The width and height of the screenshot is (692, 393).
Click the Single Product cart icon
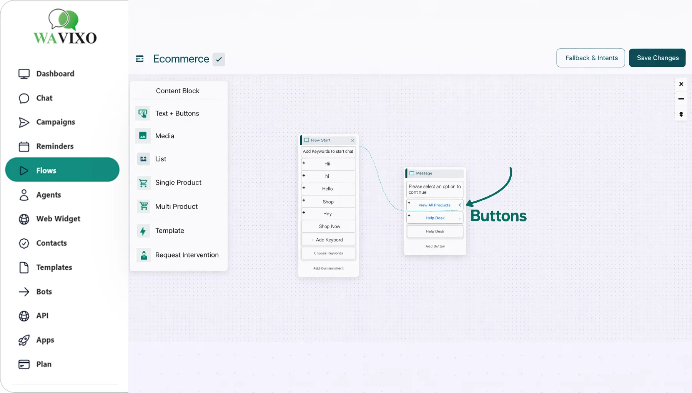pyautogui.click(x=143, y=183)
